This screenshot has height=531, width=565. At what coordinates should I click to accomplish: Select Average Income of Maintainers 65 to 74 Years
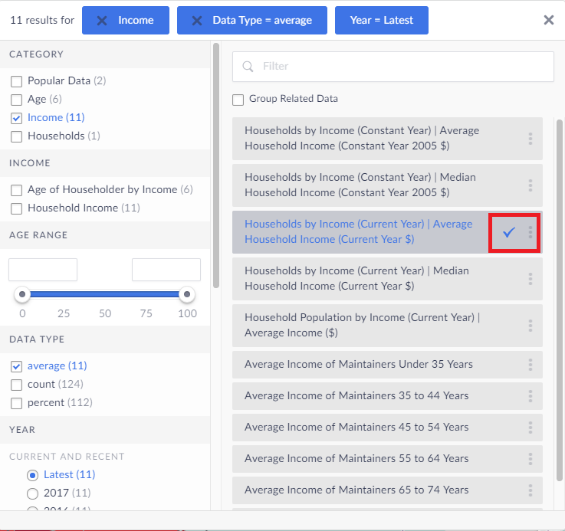point(356,490)
